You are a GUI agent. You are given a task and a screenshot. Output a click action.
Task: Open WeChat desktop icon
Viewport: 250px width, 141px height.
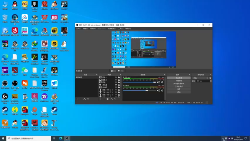pos(25,71)
